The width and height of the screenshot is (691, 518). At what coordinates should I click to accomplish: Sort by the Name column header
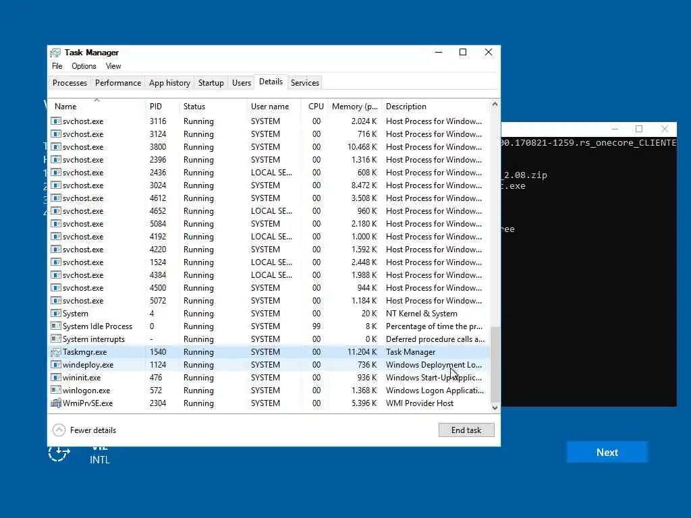pyautogui.click(x=96, y=106)
